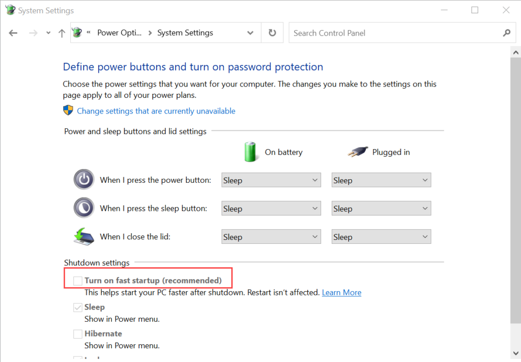The width and height of the screenshot is (521, 362).
Task: Expand the address bar breadcrumb chevron
Action: point(250,32)
